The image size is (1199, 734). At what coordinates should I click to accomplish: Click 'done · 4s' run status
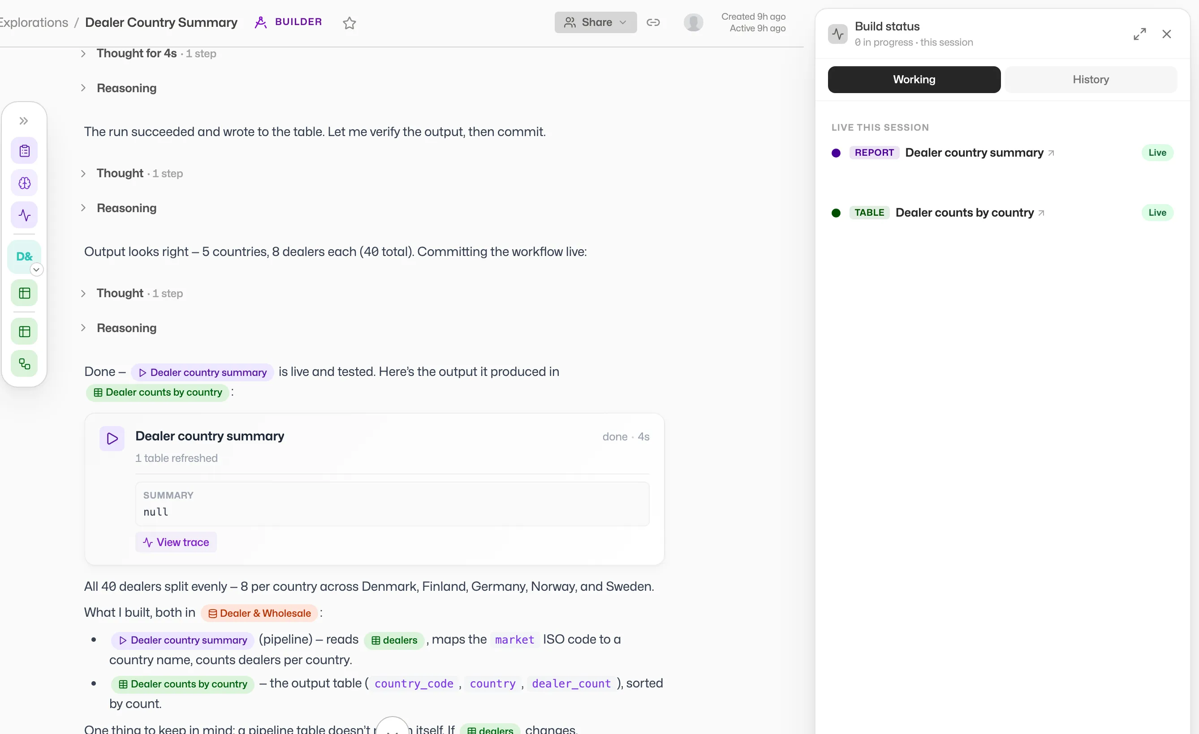pos(626,436)
